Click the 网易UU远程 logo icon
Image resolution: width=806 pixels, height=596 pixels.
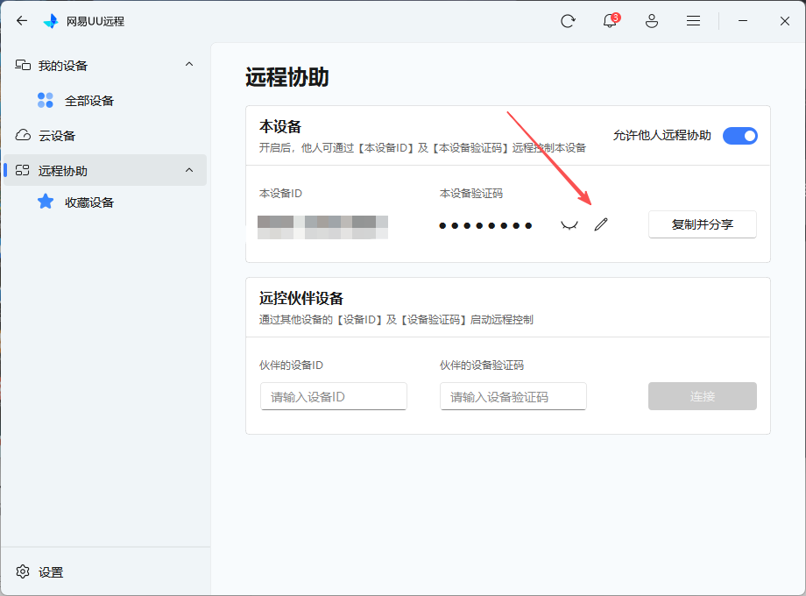click(x=51, y=21)
